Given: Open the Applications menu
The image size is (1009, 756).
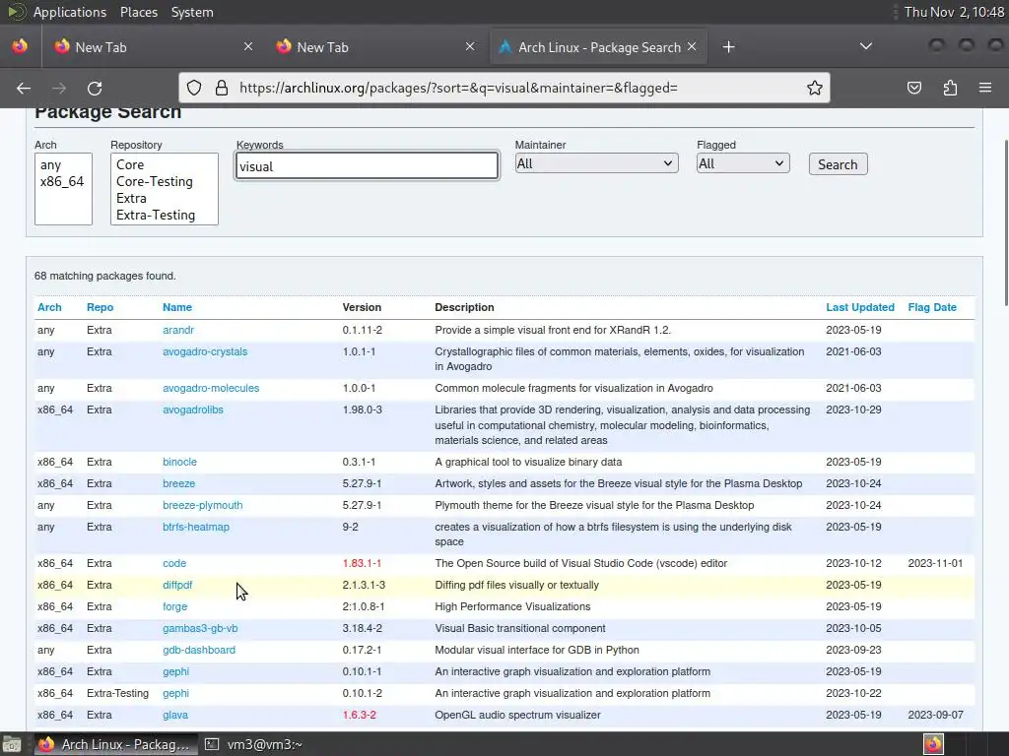Looking at the screenshot, I should (70, 12).
